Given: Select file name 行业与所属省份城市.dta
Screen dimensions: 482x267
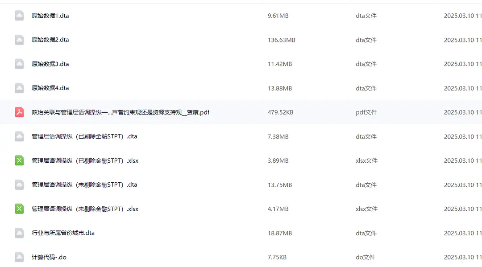Looking at the screenshot, I should point(63,233).
